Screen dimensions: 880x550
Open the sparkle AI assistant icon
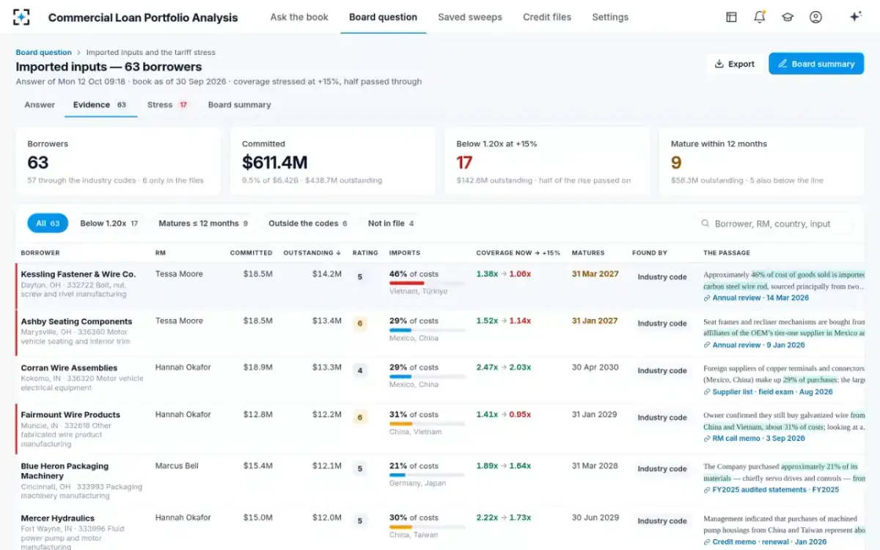855,17
